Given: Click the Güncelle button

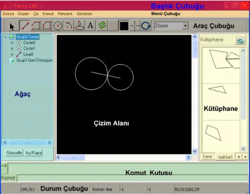Looking at the screenshot, I should click(x=14, y=153).
